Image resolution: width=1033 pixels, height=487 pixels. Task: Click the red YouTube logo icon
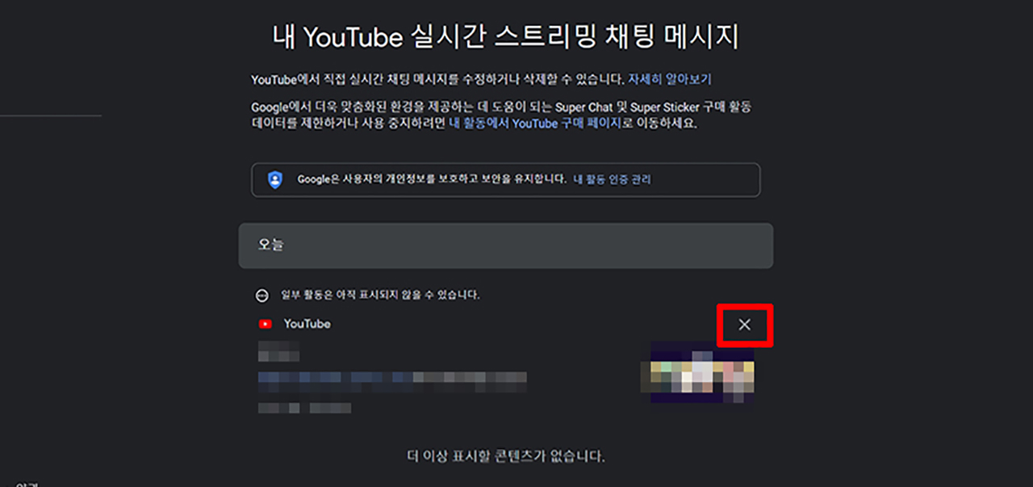[x=265, y=324]
